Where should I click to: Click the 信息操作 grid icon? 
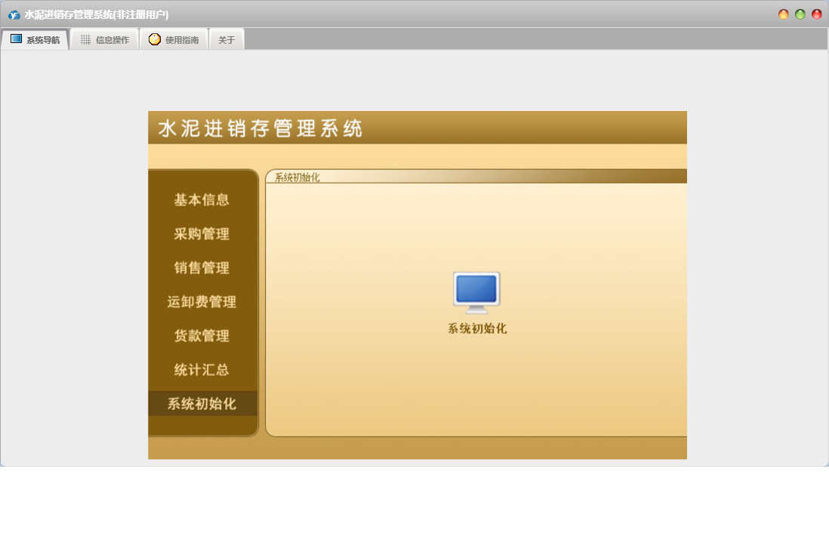85,40
